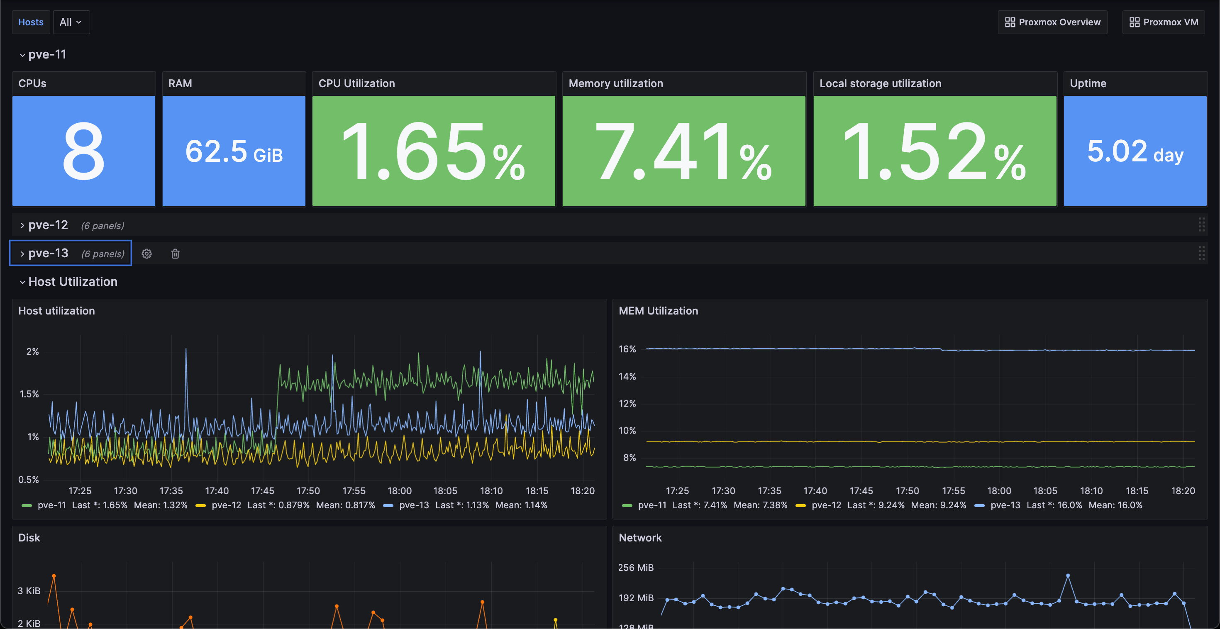
Task: Click the CPU Utilization panel title
Action: (x=356, y=83)
